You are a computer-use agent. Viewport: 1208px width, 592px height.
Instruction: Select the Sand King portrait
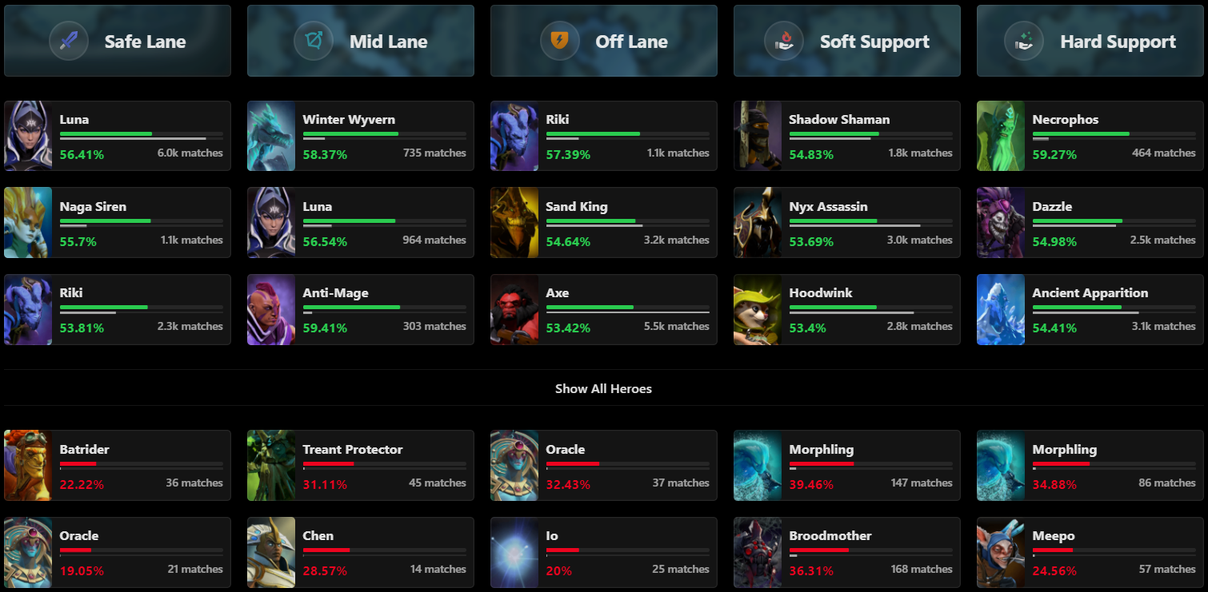click(x=514, y=223)
